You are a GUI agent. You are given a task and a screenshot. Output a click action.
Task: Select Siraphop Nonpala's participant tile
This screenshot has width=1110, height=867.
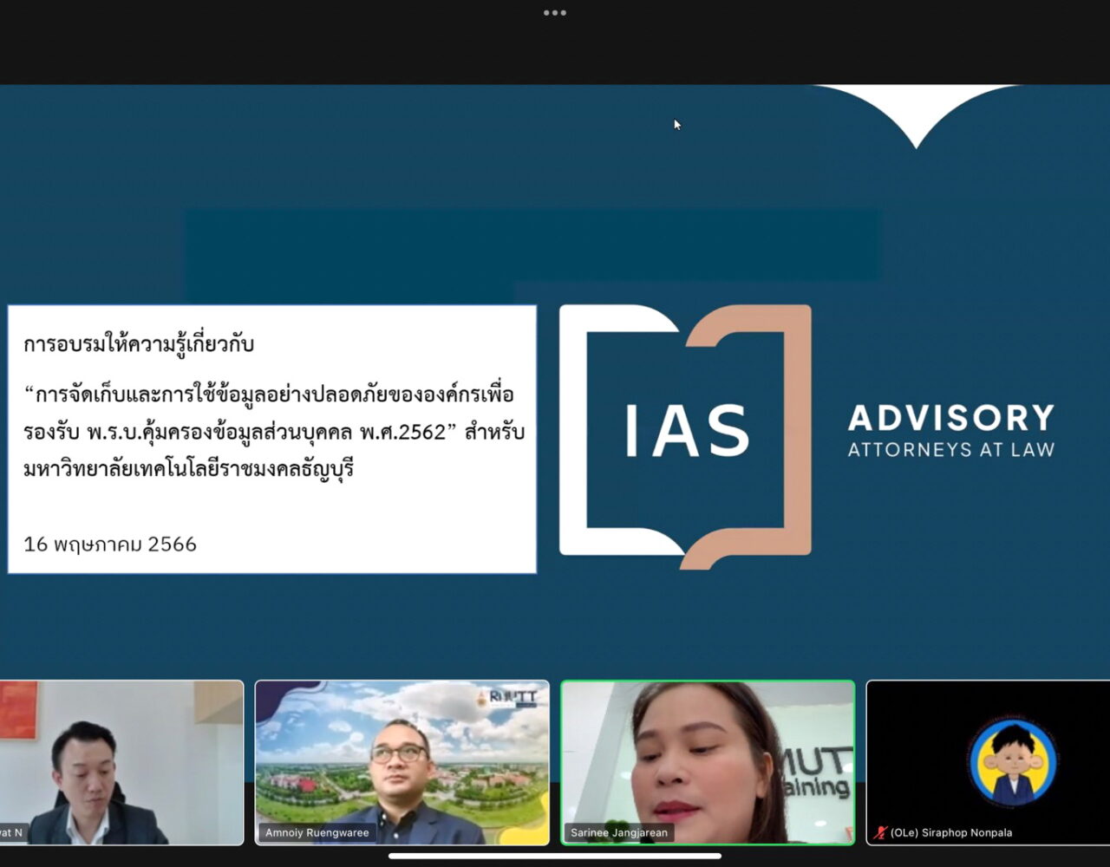988,762
